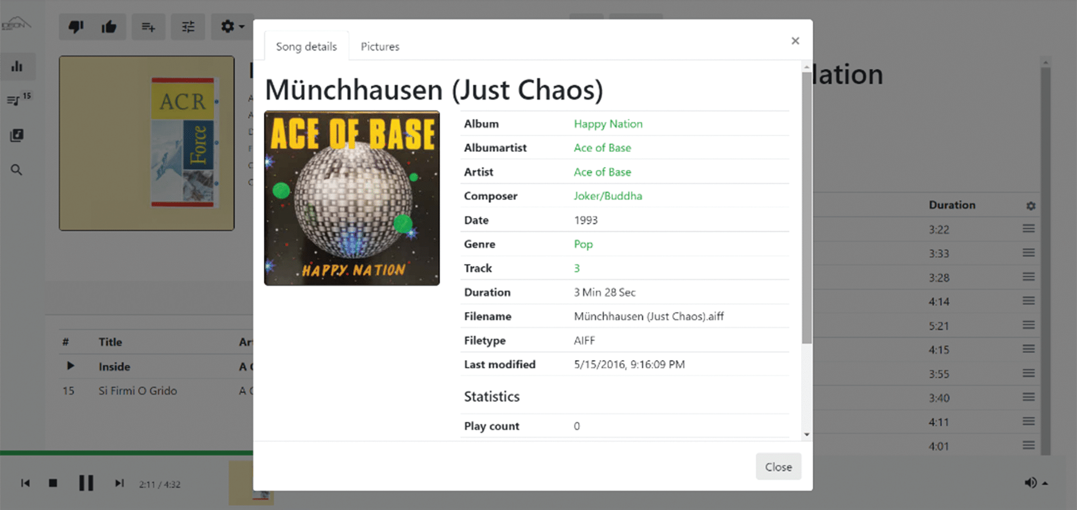Click the dialog scrollbar down arrow
Viewport: 1077px width, 510px height.
pos(807,434)
